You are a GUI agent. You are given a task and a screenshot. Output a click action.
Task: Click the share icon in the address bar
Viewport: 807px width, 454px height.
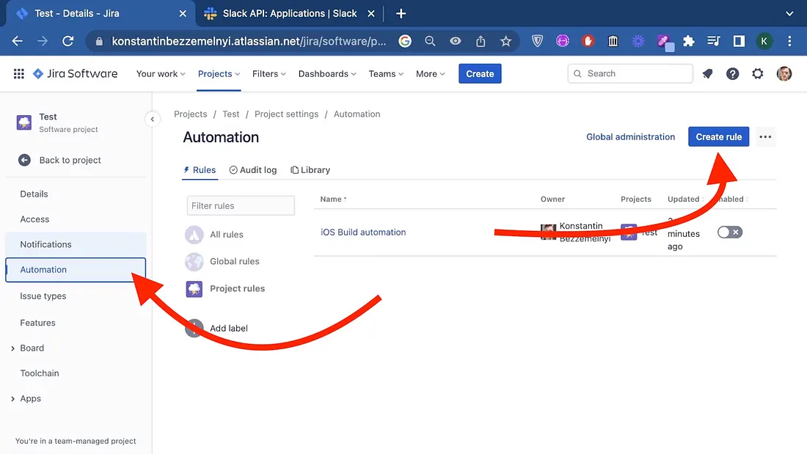tap(481, 41)
